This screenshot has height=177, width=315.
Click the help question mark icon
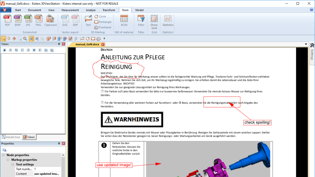tap(311, 10)
